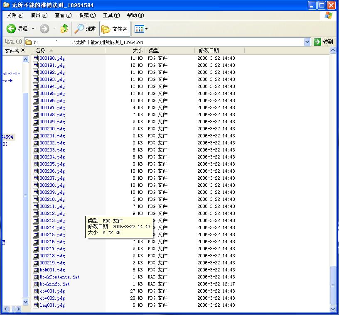Open the 查看(V) menu
The height and width of the screenshot is (315, 339).
coord(63,15)
